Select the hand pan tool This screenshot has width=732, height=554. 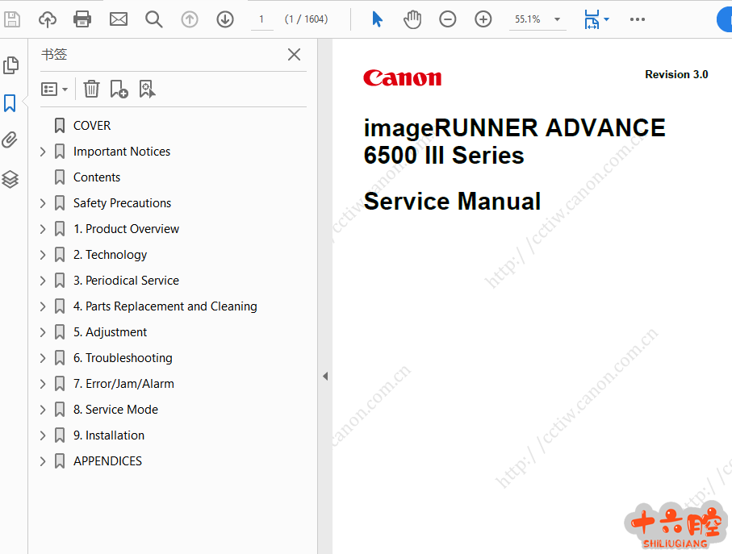(412, 19)
